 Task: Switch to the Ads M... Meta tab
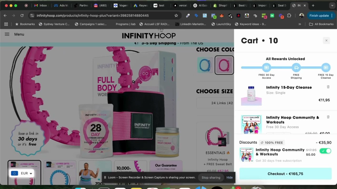coord(61,6)
